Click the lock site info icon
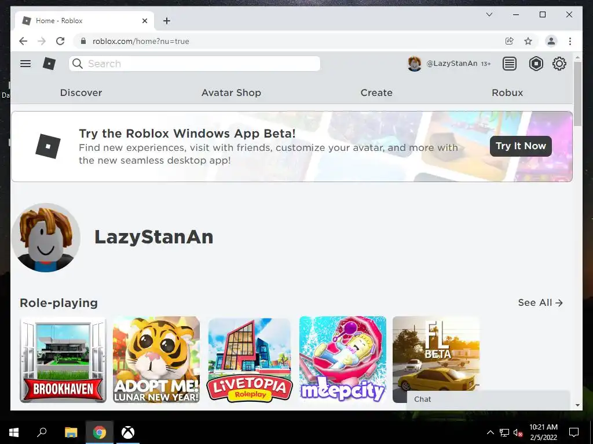The image size is (593, 444). tap(83, 41)
